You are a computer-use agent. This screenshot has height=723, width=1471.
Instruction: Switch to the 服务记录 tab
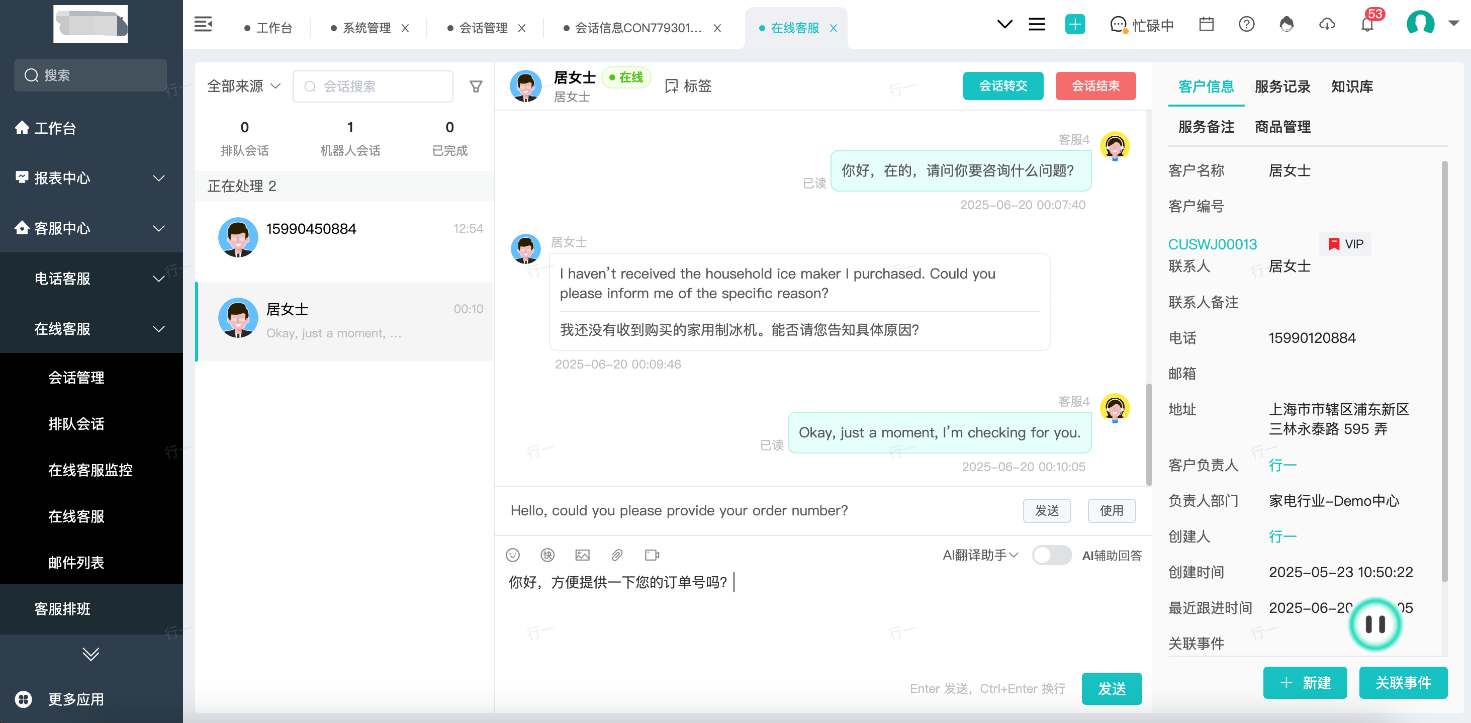pyautogui.click(x=1282, y=86)
